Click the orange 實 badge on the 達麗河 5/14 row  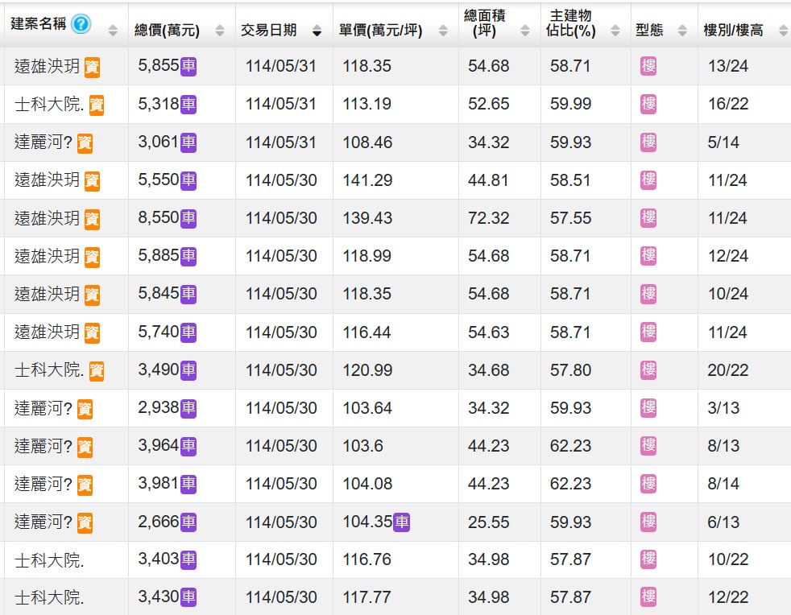[x=85, y=143]
